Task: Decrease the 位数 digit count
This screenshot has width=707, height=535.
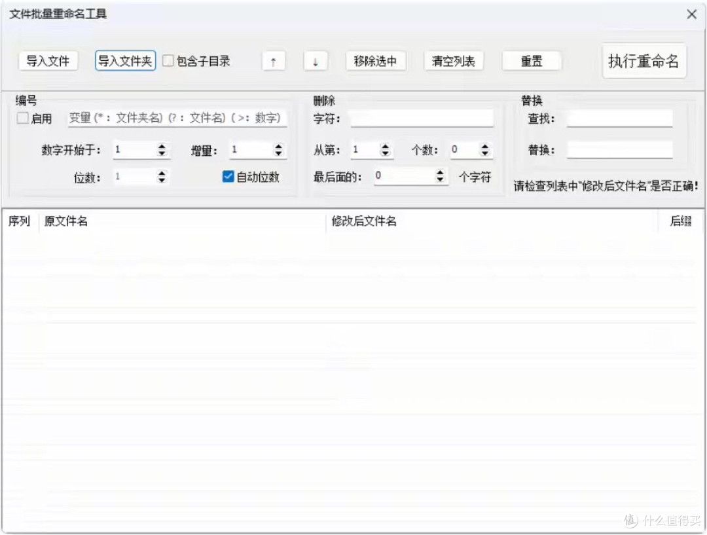Action: tap(162, 181)
